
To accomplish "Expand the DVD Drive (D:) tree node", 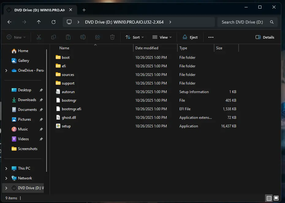I will click(6, 188).
